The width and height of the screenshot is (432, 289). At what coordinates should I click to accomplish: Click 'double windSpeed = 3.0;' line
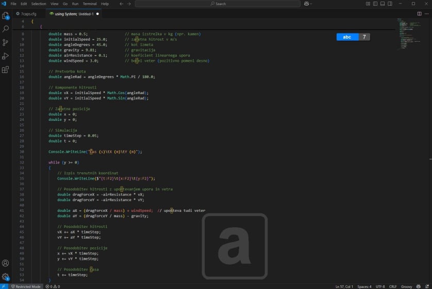coord(74,61)
